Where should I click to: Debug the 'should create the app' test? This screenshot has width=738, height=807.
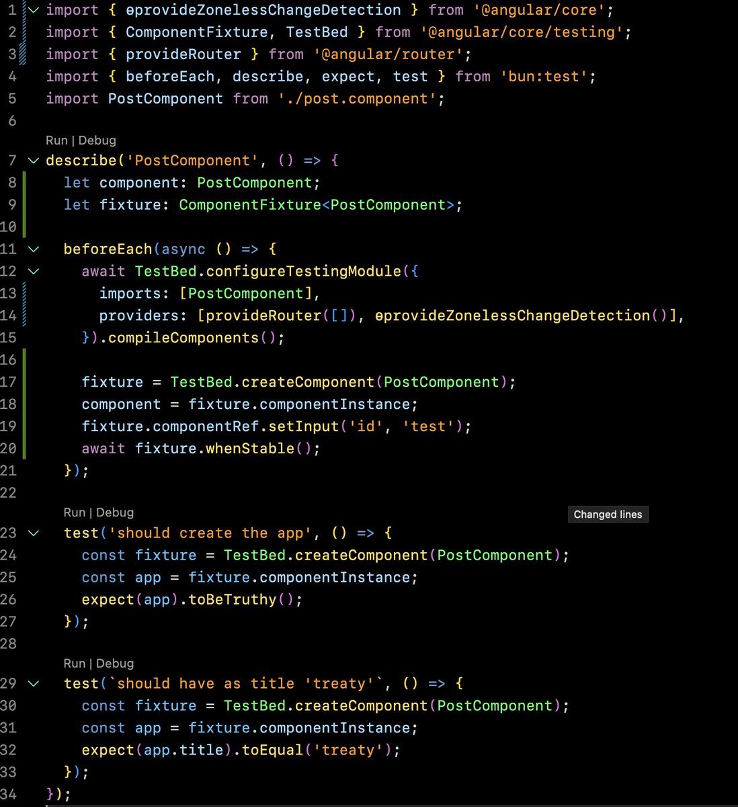[115, 512]
